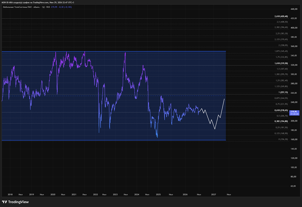Click the 60,00 price scale label
The width and height of the screenshot is (302, 207).
[293, 186]
